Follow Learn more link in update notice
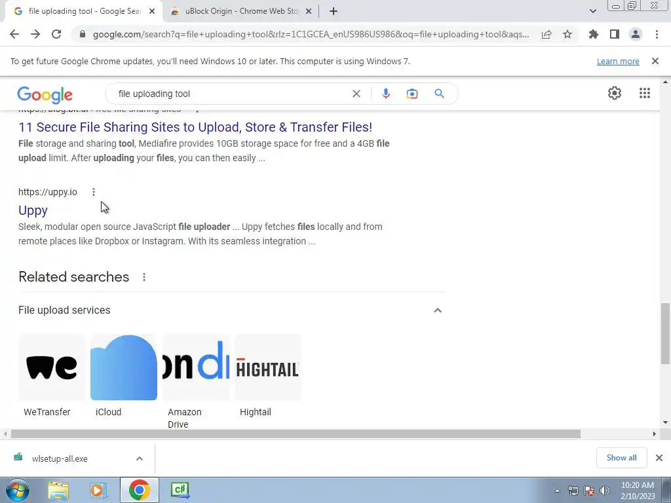The image size is (671, 503). pos(618,61)
